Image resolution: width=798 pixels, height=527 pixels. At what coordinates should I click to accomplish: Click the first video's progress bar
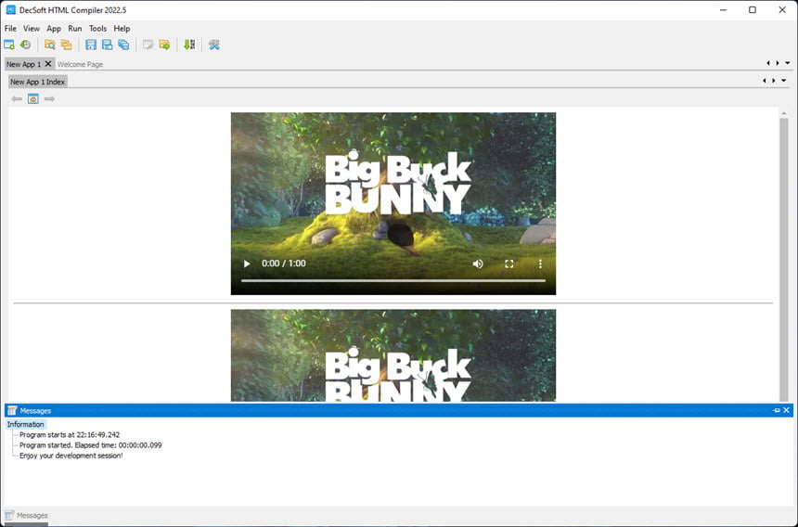coord(393,280)
